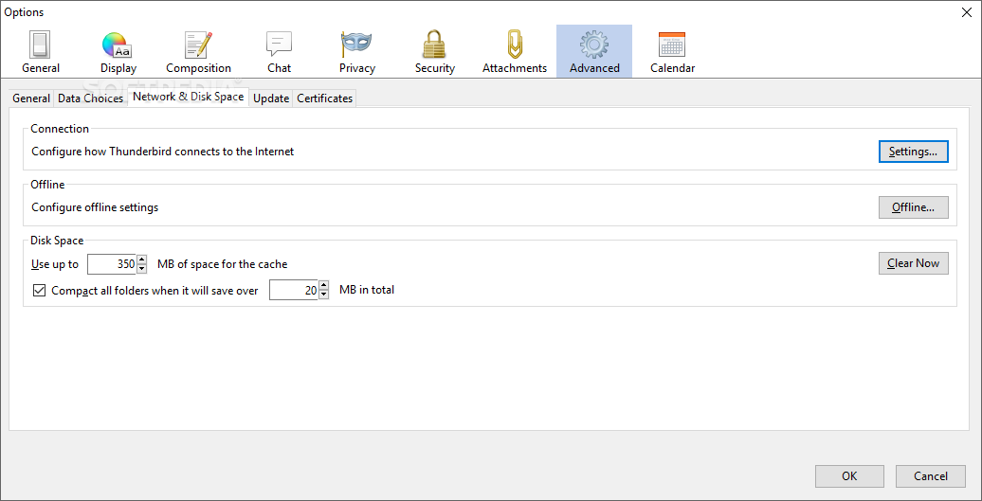This screenshot has height=501, width=982.
Task: Open the Chat options category
Action: click(279, 52)
